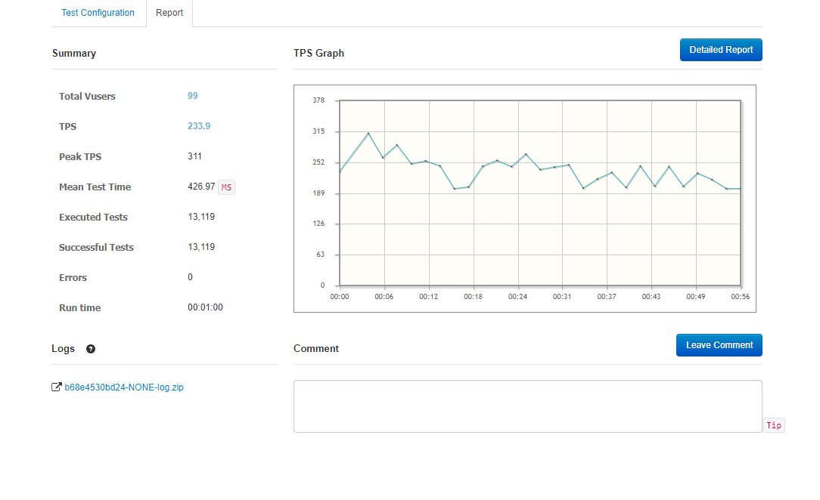The image size is (820, 500).
Task: Click the MS unit badge
Action: [x=226, y=187]
